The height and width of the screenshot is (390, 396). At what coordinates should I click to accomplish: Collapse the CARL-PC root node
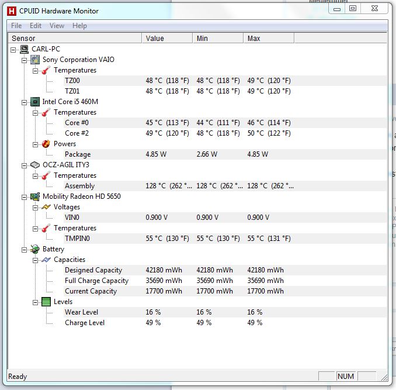tap(13, 50)
